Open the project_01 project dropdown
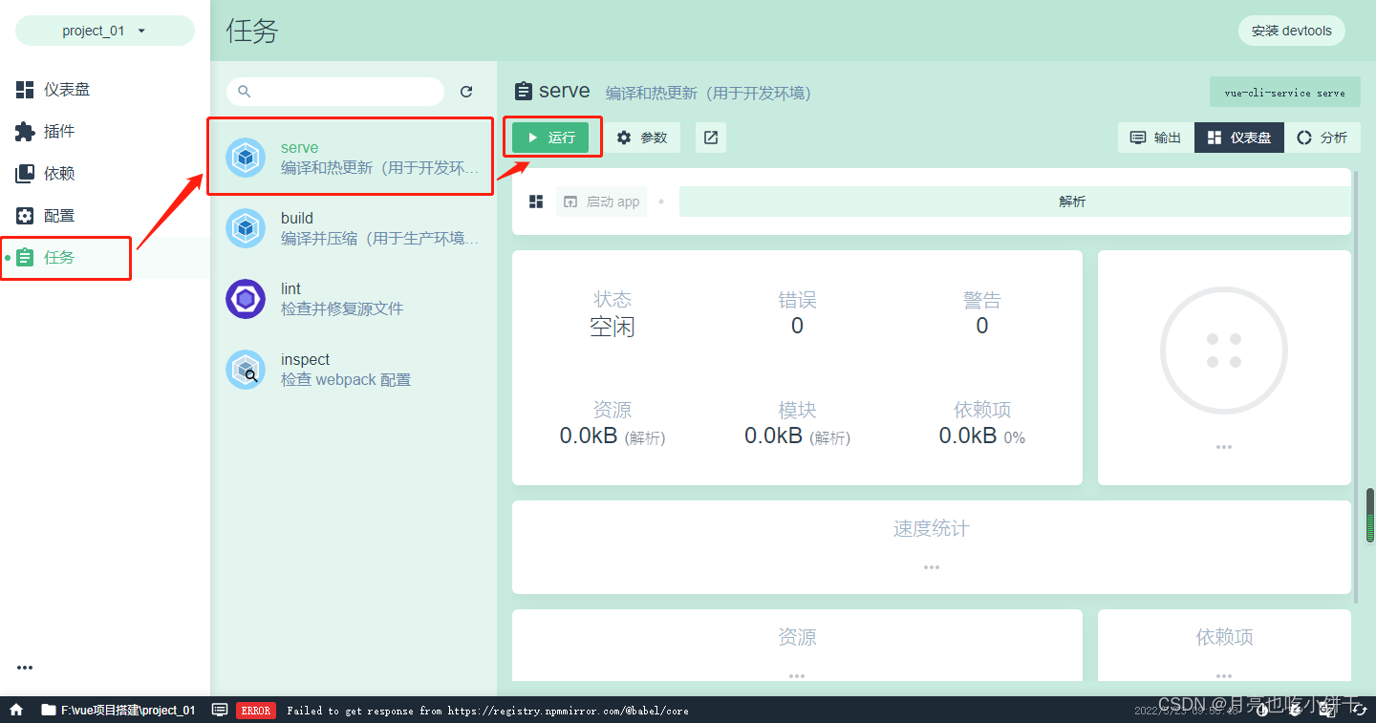Image resolution: width=1376 pixels, height=723 pixels. point(104,31)
